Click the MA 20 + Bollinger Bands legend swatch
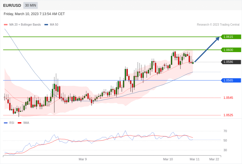242x164 pixels. pos(6,25)
